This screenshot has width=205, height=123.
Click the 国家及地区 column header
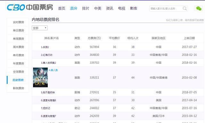coord(159,38)
